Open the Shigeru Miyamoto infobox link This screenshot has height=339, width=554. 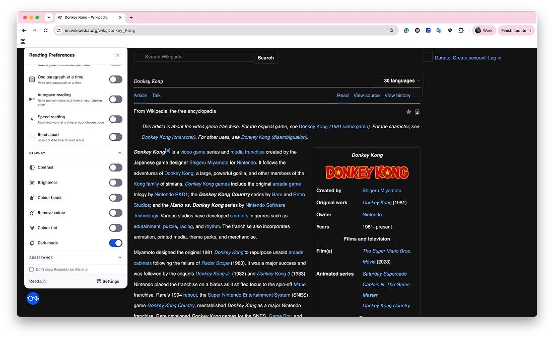382,191
